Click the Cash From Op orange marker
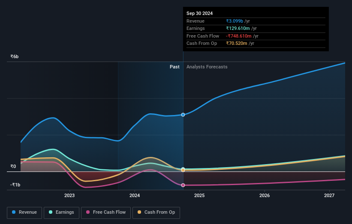352x224 pixels. 183,170
